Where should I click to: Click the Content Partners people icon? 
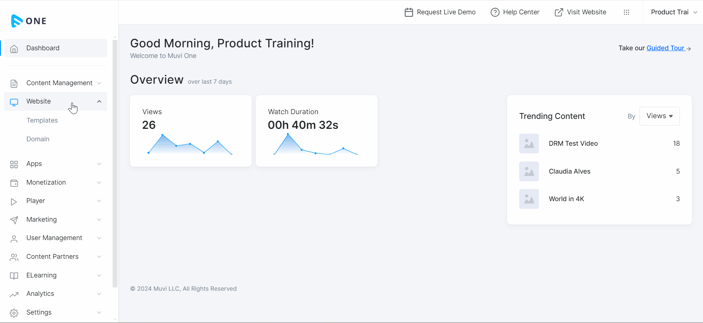coord(14,257)
